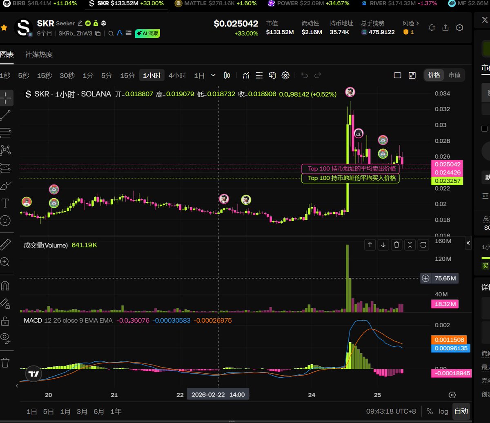
Task: Expand the more timeframes dropdown arrow
Action: (213, 75)
